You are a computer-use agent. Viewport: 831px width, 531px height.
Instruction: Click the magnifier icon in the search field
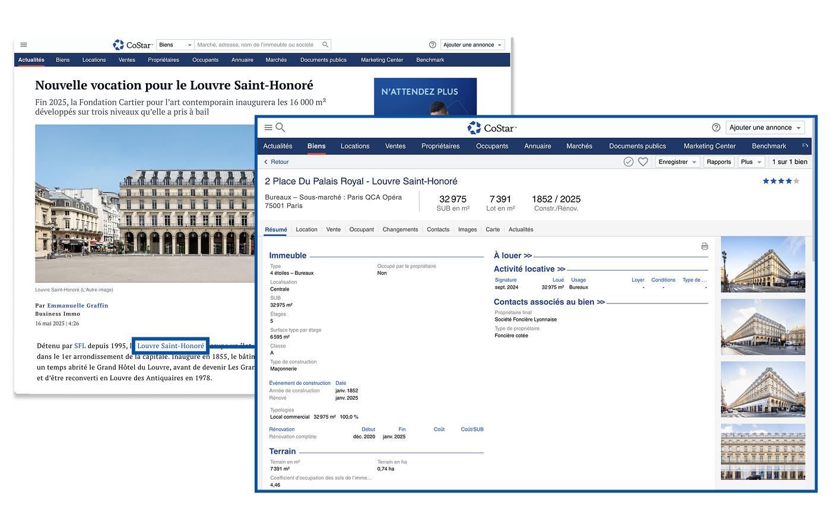[325, 45]
